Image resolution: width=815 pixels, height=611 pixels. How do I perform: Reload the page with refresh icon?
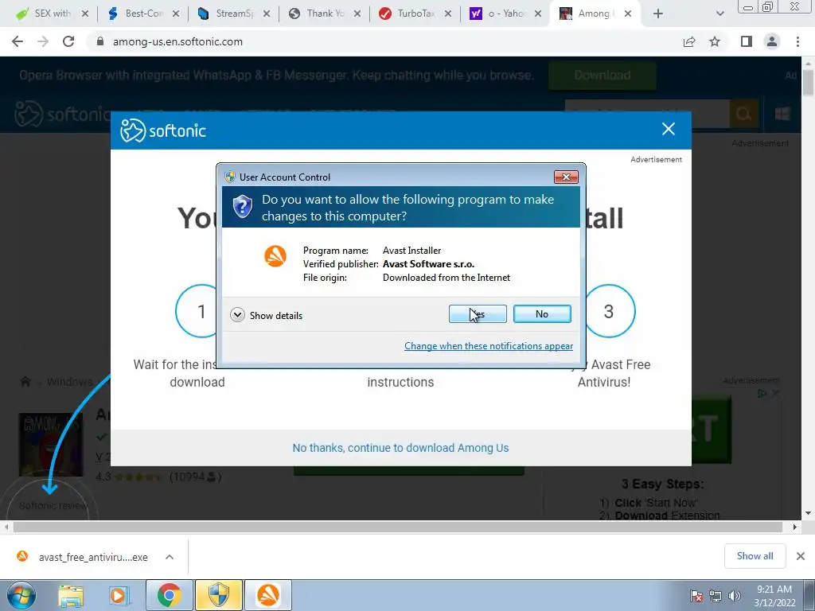[x=68, y=41]
